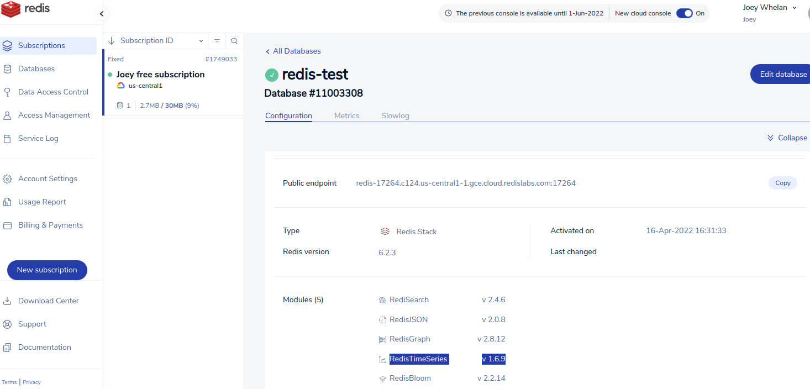The width and height of the screenshot is (810, 389).
Task: Switch to the Slowlog tab
Action: pos(396,116)
